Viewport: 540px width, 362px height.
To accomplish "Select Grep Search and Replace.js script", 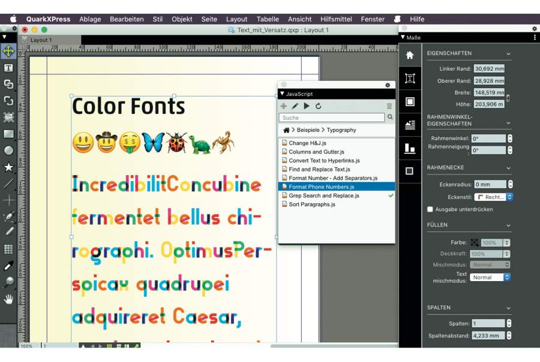I will pyautogui.click(x=337, y=195).
